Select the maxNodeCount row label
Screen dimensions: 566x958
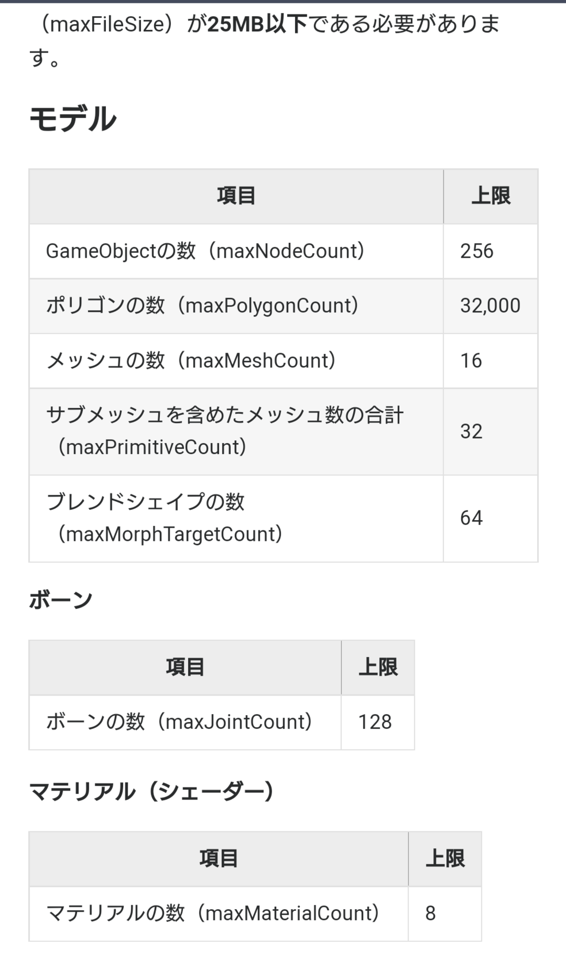coord(205,251)
